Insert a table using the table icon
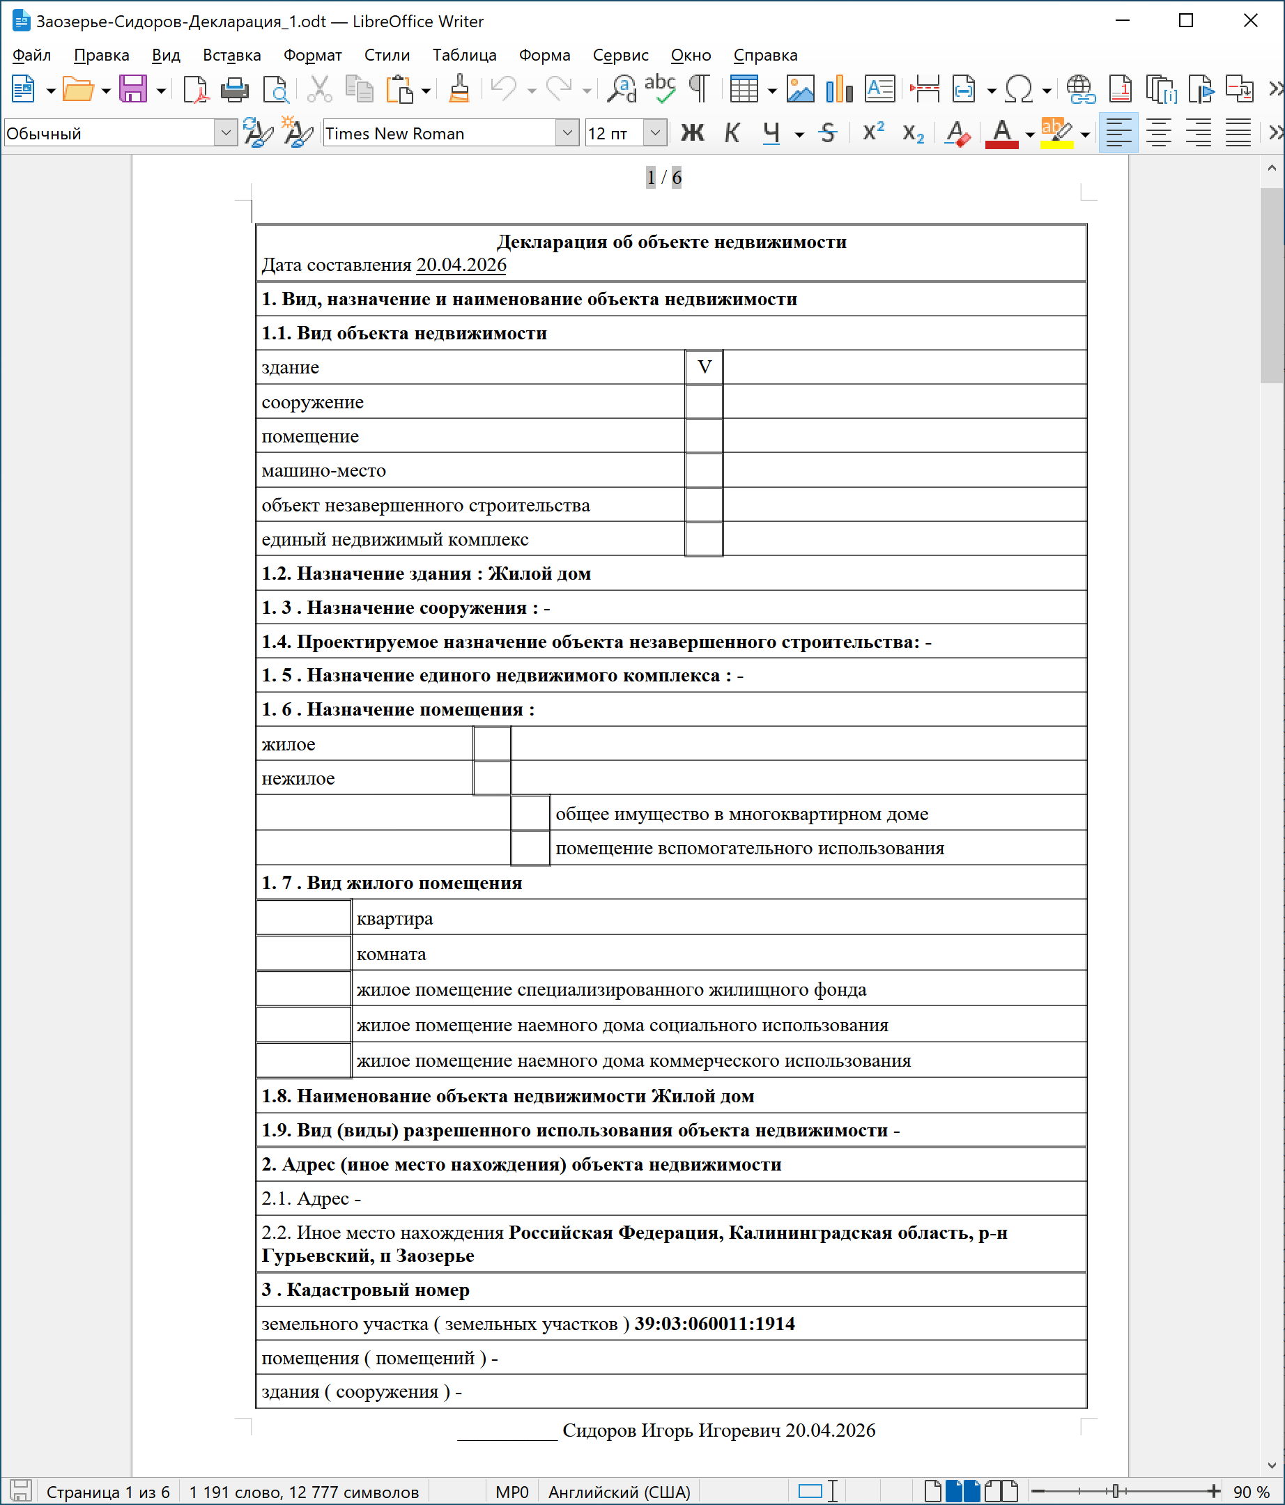 click(x=744, y=89)
